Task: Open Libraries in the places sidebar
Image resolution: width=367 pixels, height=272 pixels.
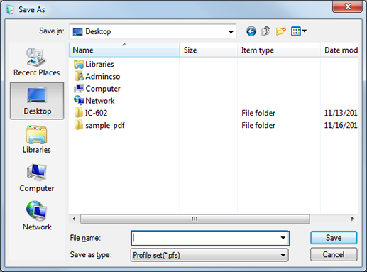Action: (x=37, y=140)
